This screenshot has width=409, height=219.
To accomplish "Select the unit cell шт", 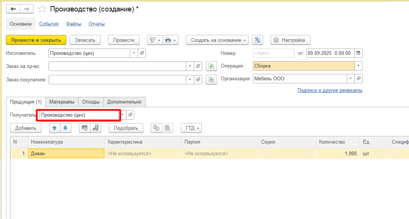I will point(374,154).
